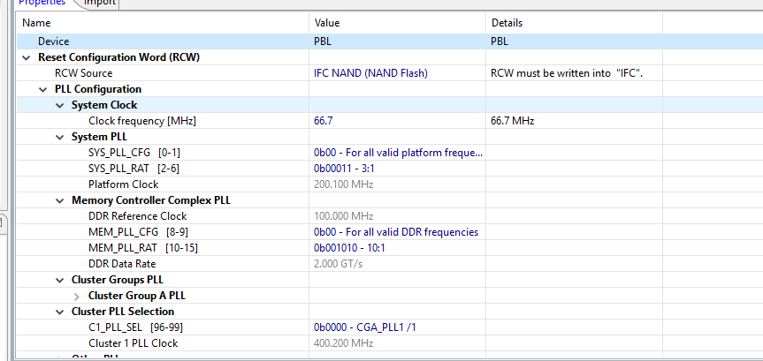Collapse the Cluster Groups PLL section
The image size is (763, 361).
tap(59, 280)
